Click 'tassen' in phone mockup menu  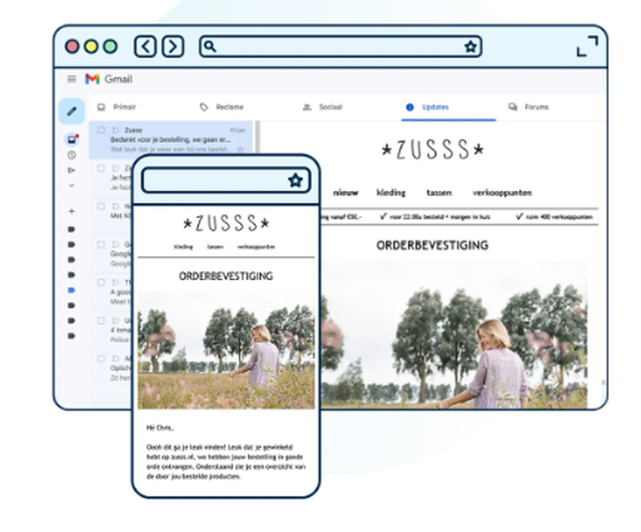215,246
